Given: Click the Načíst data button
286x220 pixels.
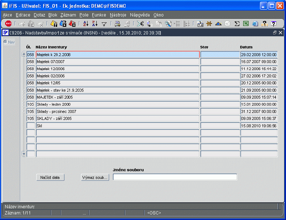Looking at the screenshot, I should point(50,177).
